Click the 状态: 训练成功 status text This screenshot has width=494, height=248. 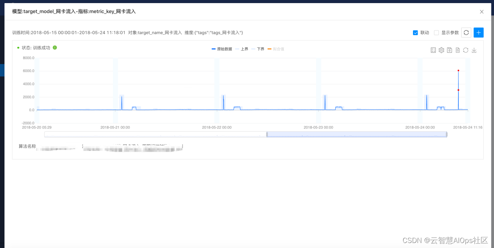point(36,48)
